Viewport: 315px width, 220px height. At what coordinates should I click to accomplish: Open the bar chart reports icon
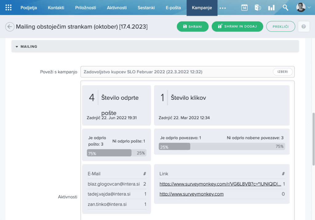271,8
